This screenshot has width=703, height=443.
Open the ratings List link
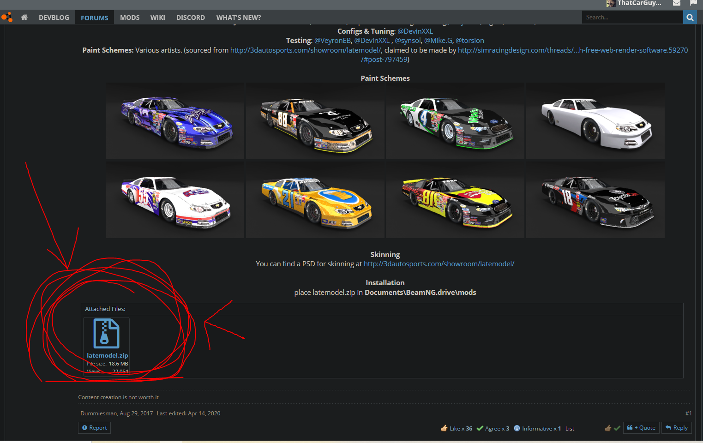570,428
